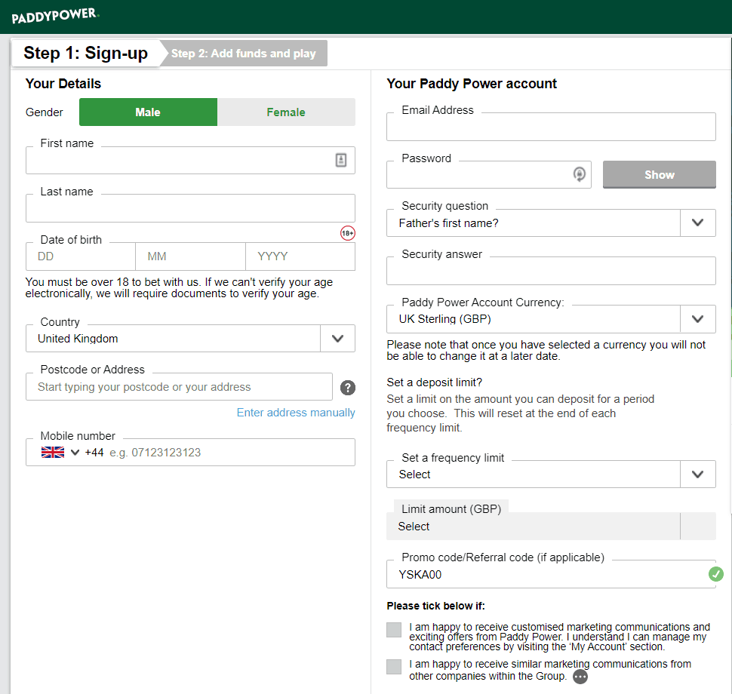The width and height of the screenshot is (732, 694).
Task: Click the Promo code/Referral code field
Action: point(551,574)
